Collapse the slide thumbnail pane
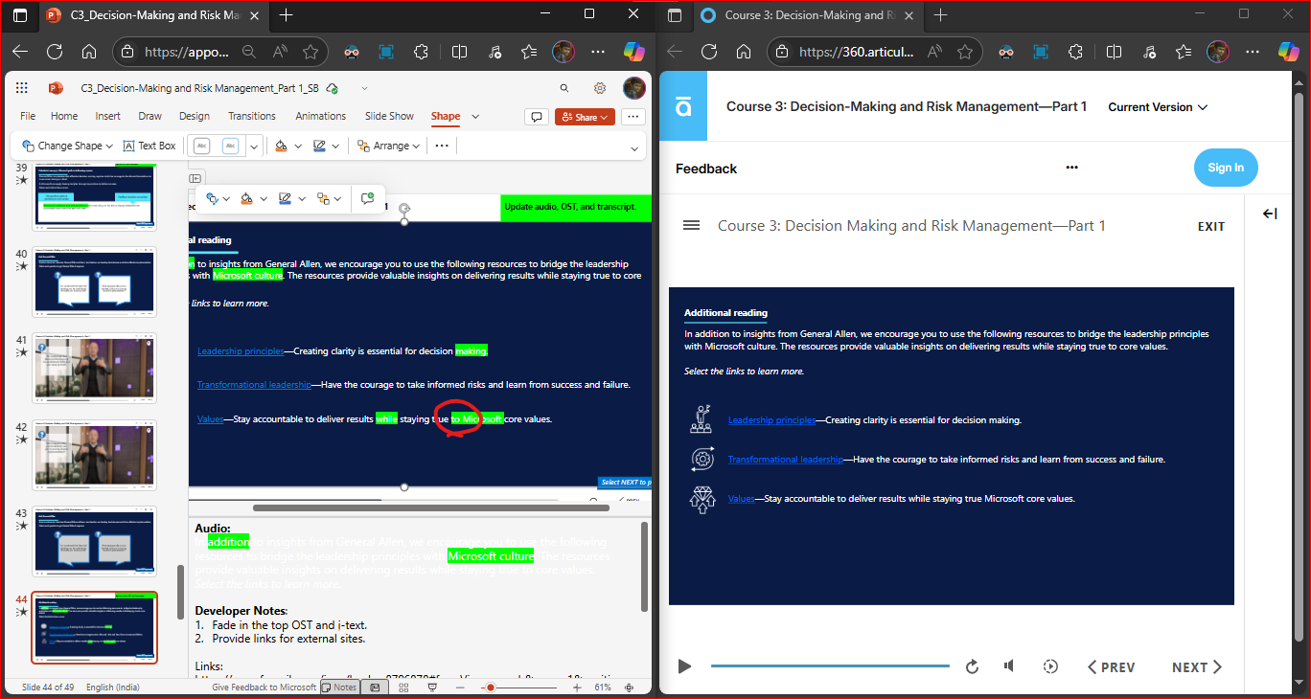This screenshot has width=1311, height=699. point(195,178)
